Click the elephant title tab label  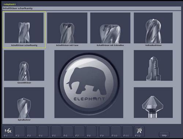coord(10,4)
